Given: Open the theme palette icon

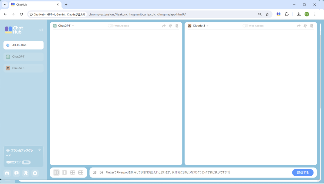Looking at the screenshot, I should pyautogui.click(x=26, y=173).
